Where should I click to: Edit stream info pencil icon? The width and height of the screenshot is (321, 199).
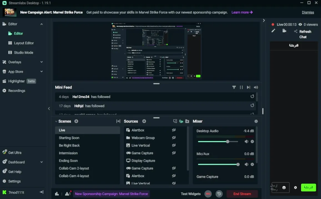coord(273,31)
